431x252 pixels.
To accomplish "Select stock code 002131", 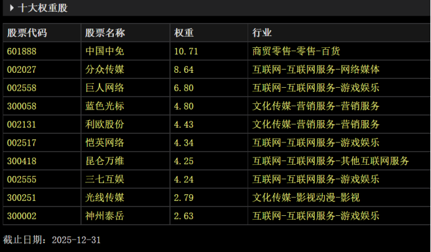I will [x=22, y=124].
